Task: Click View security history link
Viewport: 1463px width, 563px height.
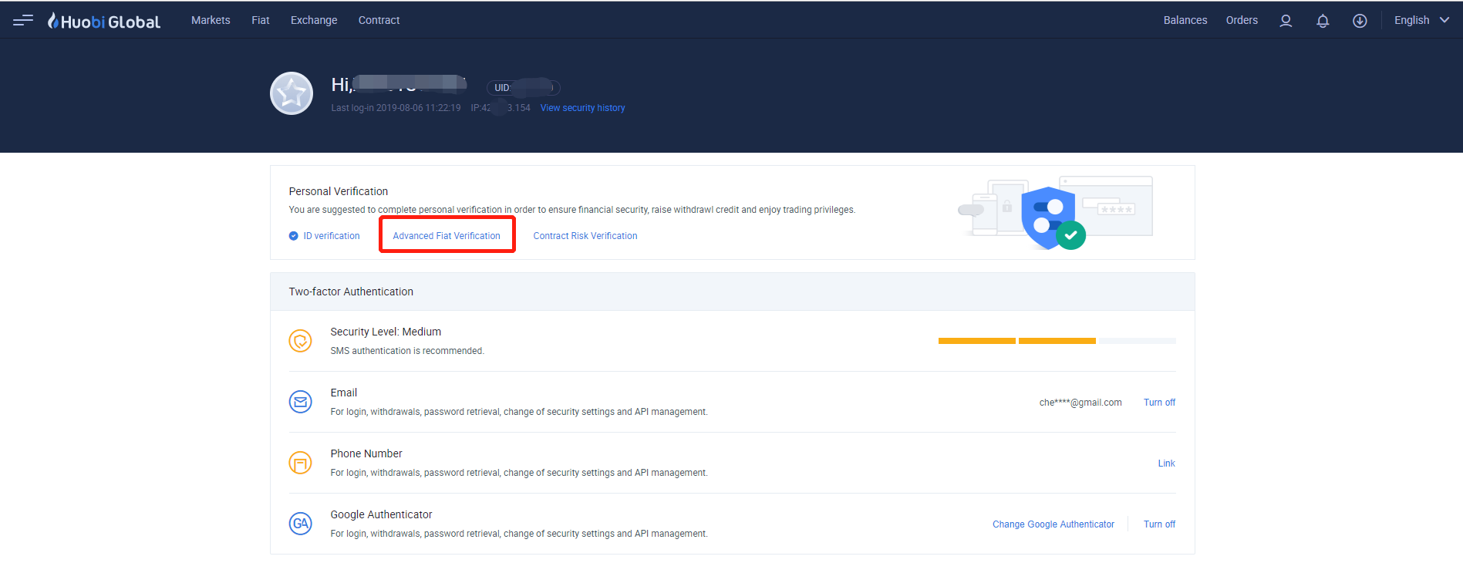Action: point(582,108)
